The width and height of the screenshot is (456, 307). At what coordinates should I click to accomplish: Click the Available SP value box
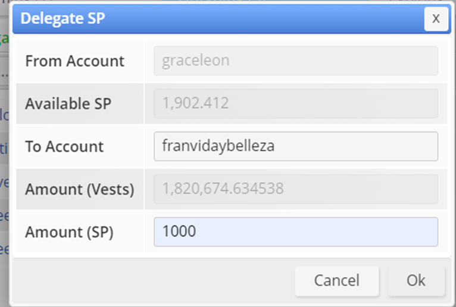(296, 104)
